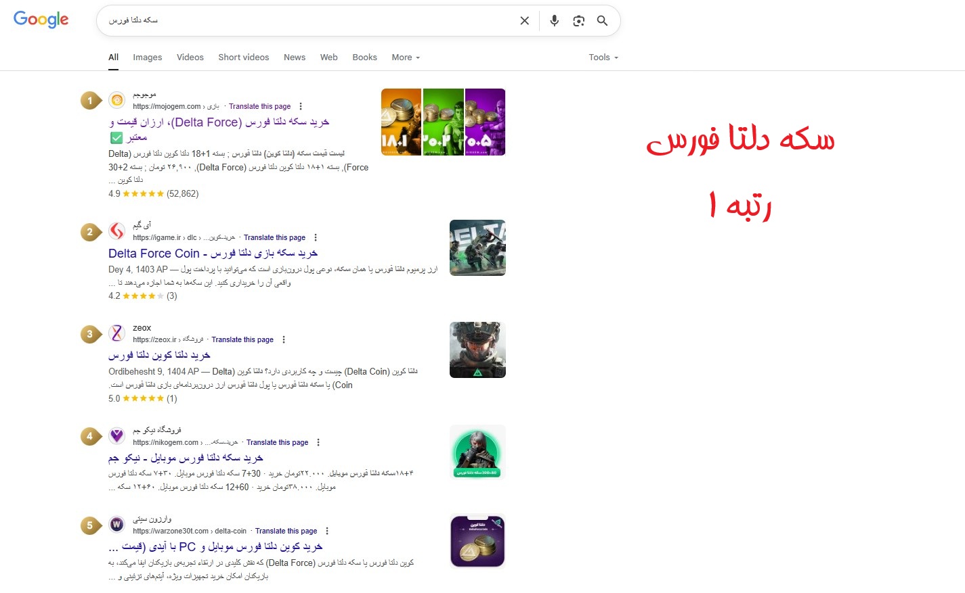
Task: Translate the nikogem.com result page
Action: [x=278, y=442]
